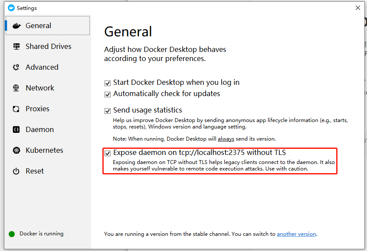Uncheck Expose daemon on tcp://localhost:2375

(108, 153)
